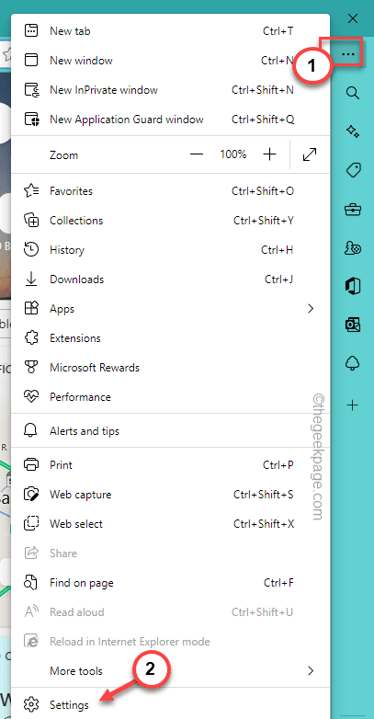Click the Find on page icon
This screenshot has height=719, width=374.
click(x=31, y=583)
